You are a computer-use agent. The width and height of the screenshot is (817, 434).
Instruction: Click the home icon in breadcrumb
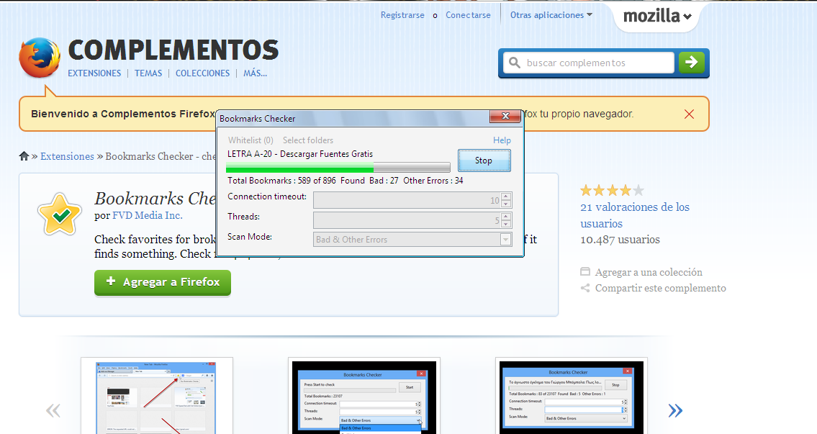24,155
